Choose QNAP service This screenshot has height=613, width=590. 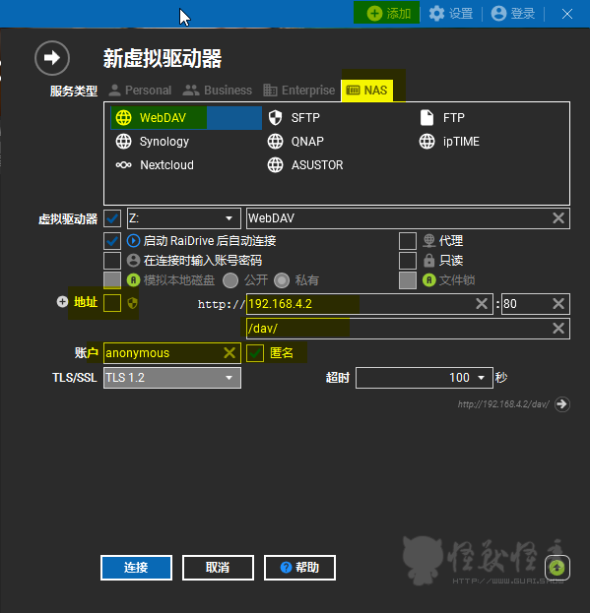295,142
